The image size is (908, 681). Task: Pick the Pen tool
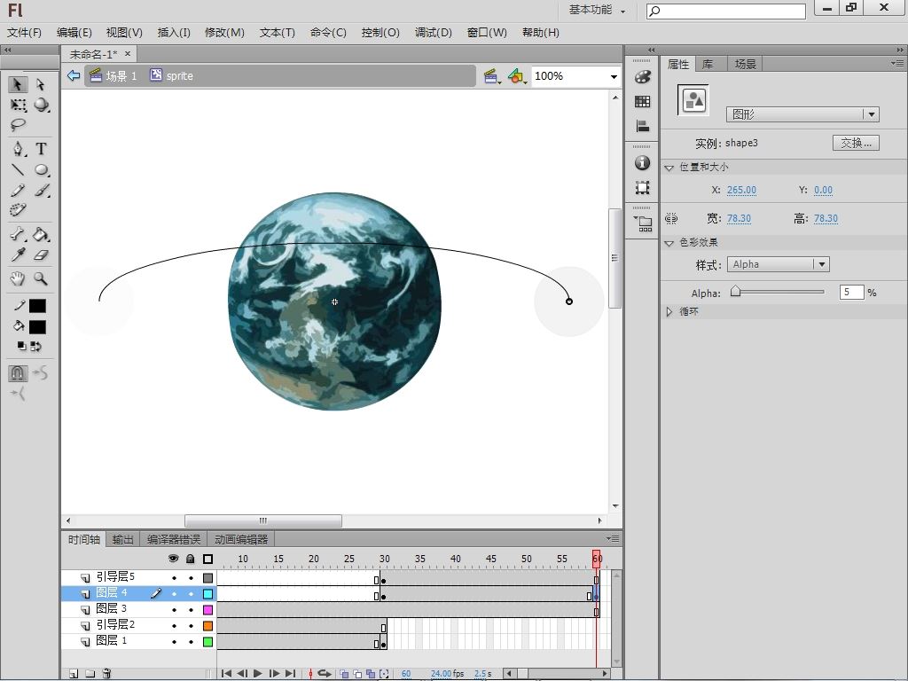[x=18, y=149]
